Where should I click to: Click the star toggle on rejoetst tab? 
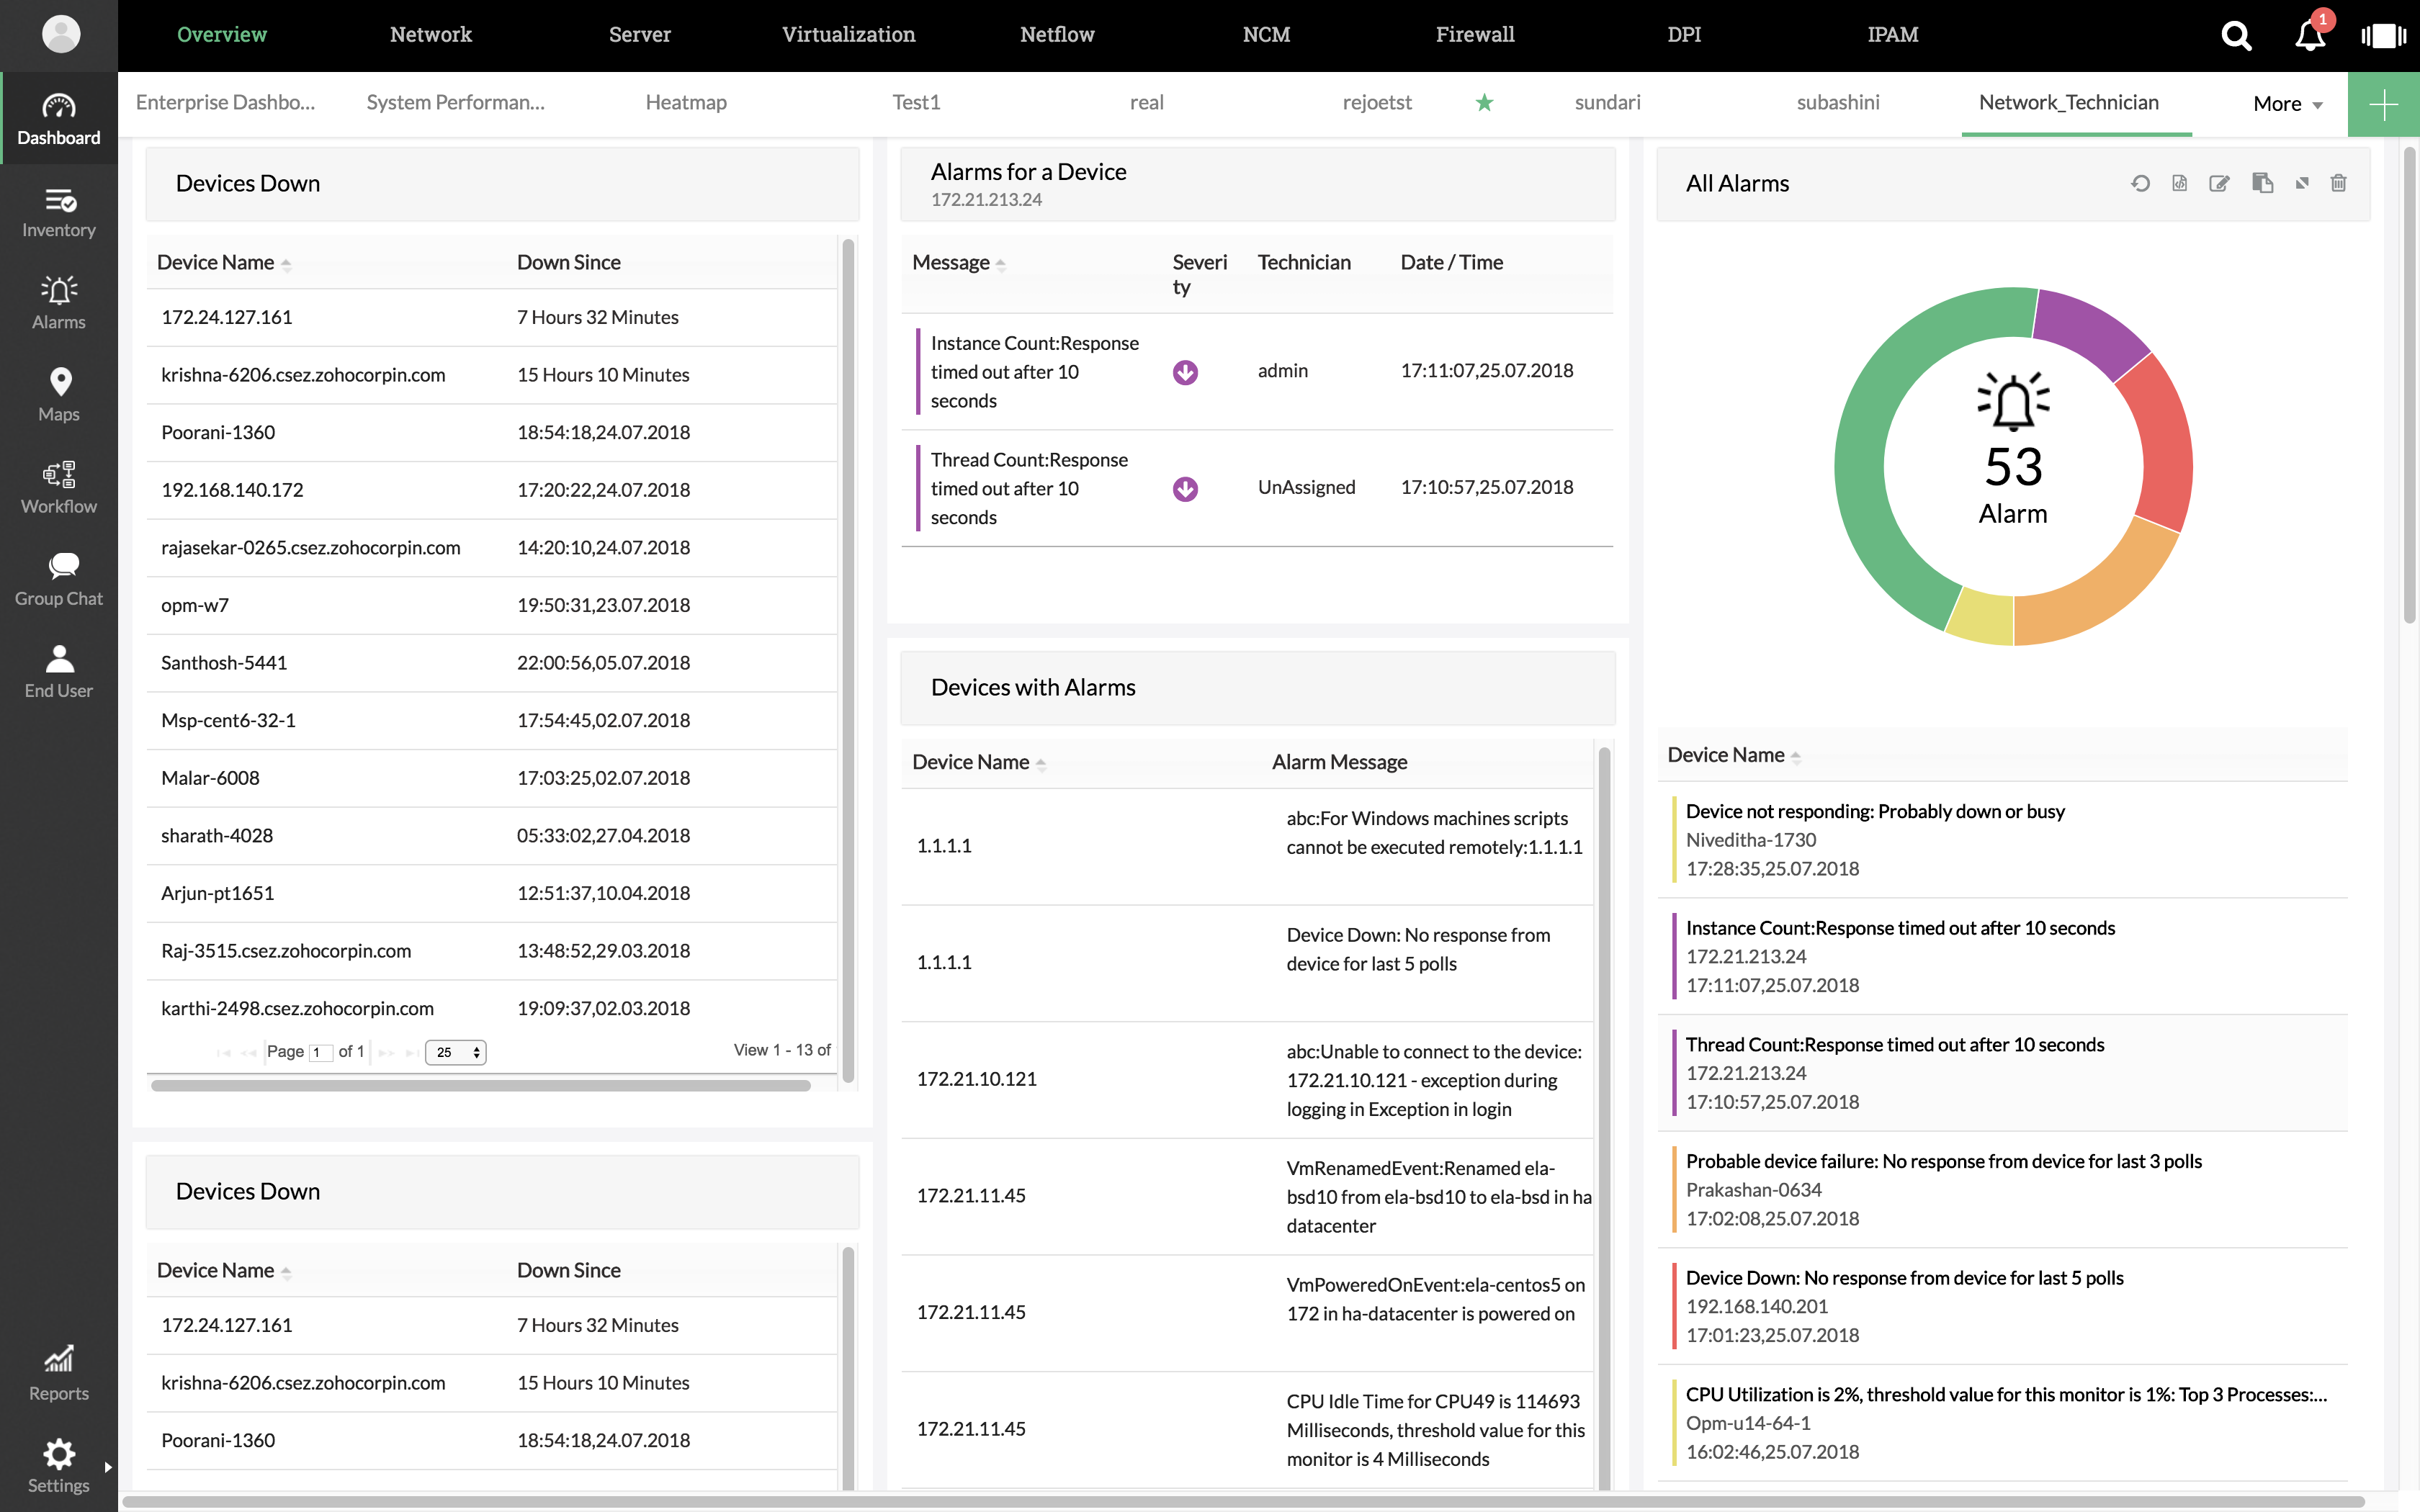[x=1483, y=101]
